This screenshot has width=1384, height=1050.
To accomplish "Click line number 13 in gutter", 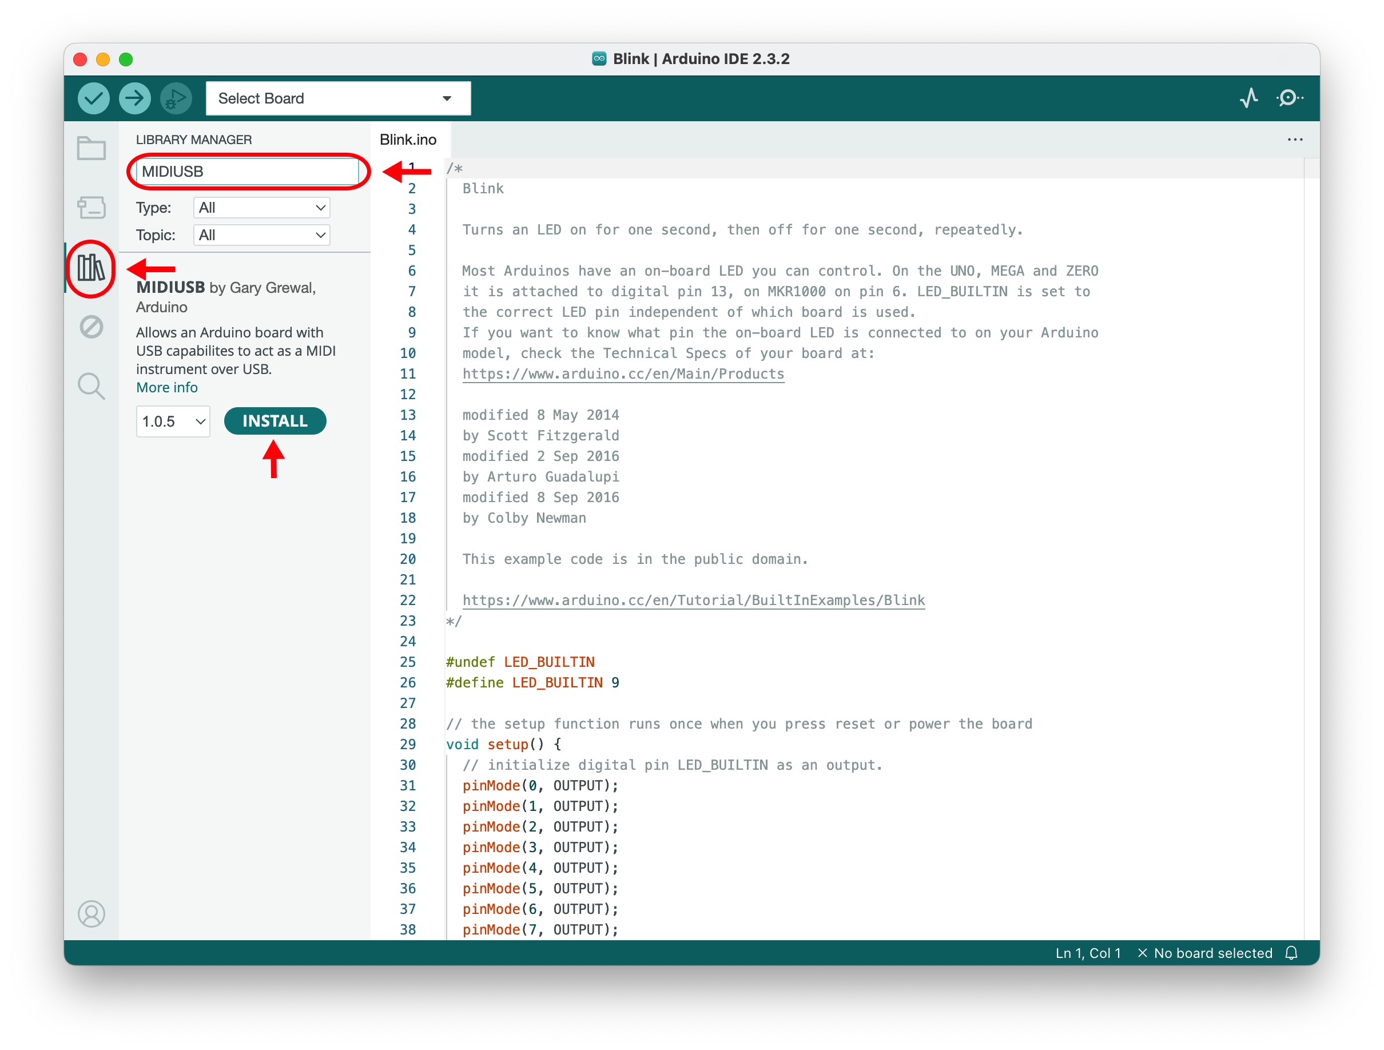I will click(408, 415).
